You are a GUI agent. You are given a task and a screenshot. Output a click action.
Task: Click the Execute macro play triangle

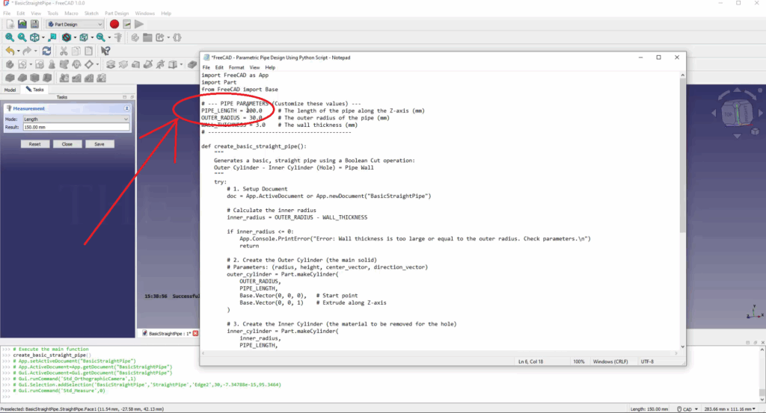click(139, 25)
